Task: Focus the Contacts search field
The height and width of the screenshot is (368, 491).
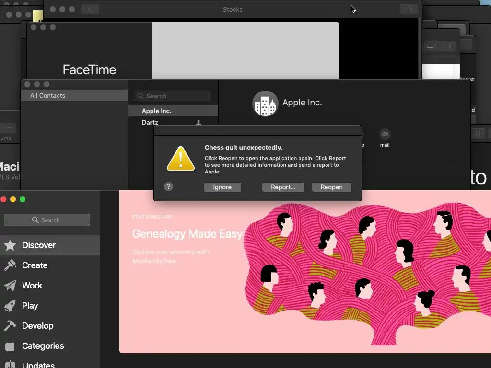Action: (172, 96)
